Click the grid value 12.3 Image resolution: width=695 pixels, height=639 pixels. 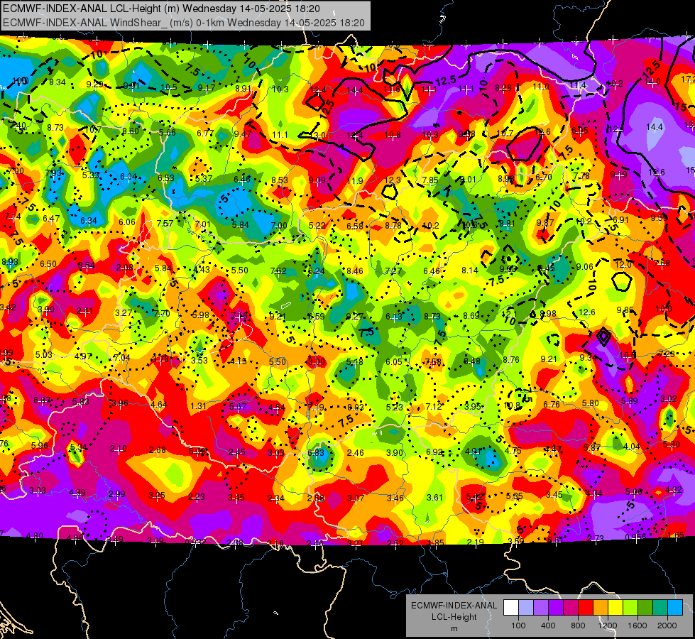pyautogui.click(x=393, y=180)
